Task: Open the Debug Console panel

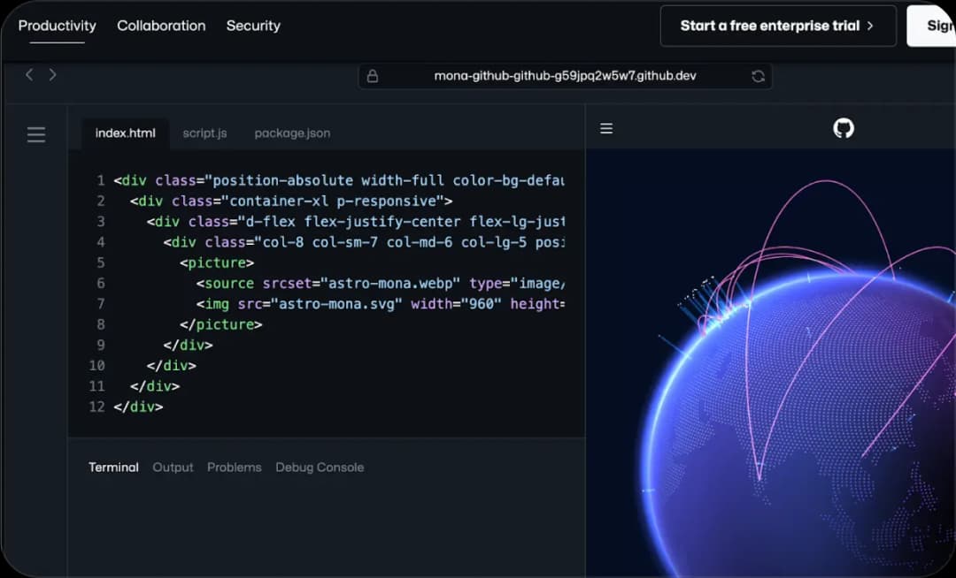Action: (320, 467)
